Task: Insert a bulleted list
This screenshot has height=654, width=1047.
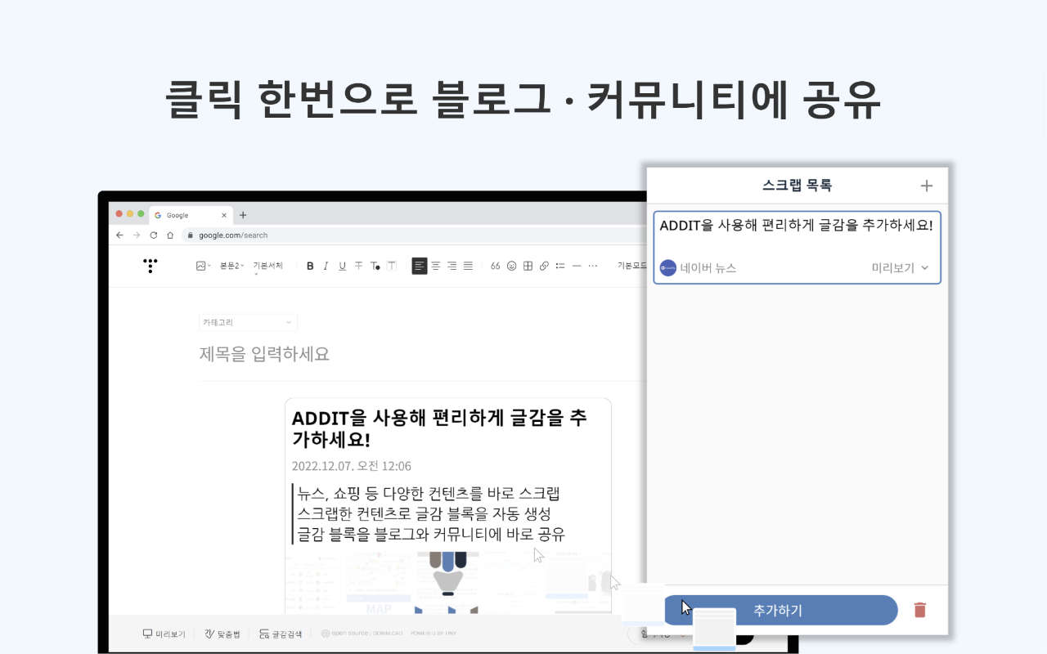Action: coord(560,266)
